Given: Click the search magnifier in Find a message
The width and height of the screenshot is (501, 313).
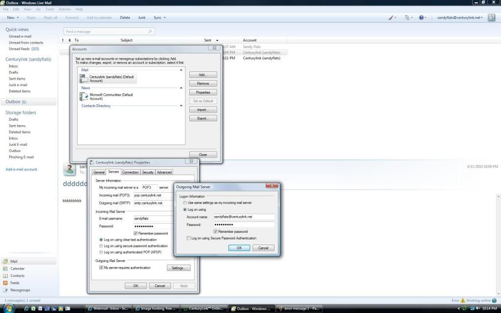Looking at the screenshot, I should pos(150,31).
